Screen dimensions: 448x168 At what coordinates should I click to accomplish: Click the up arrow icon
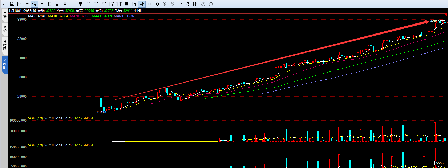point(180,4)
